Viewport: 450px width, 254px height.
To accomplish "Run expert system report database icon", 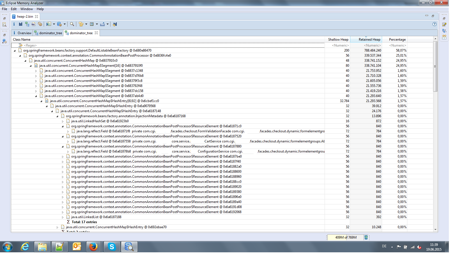I will coord(59,24).
